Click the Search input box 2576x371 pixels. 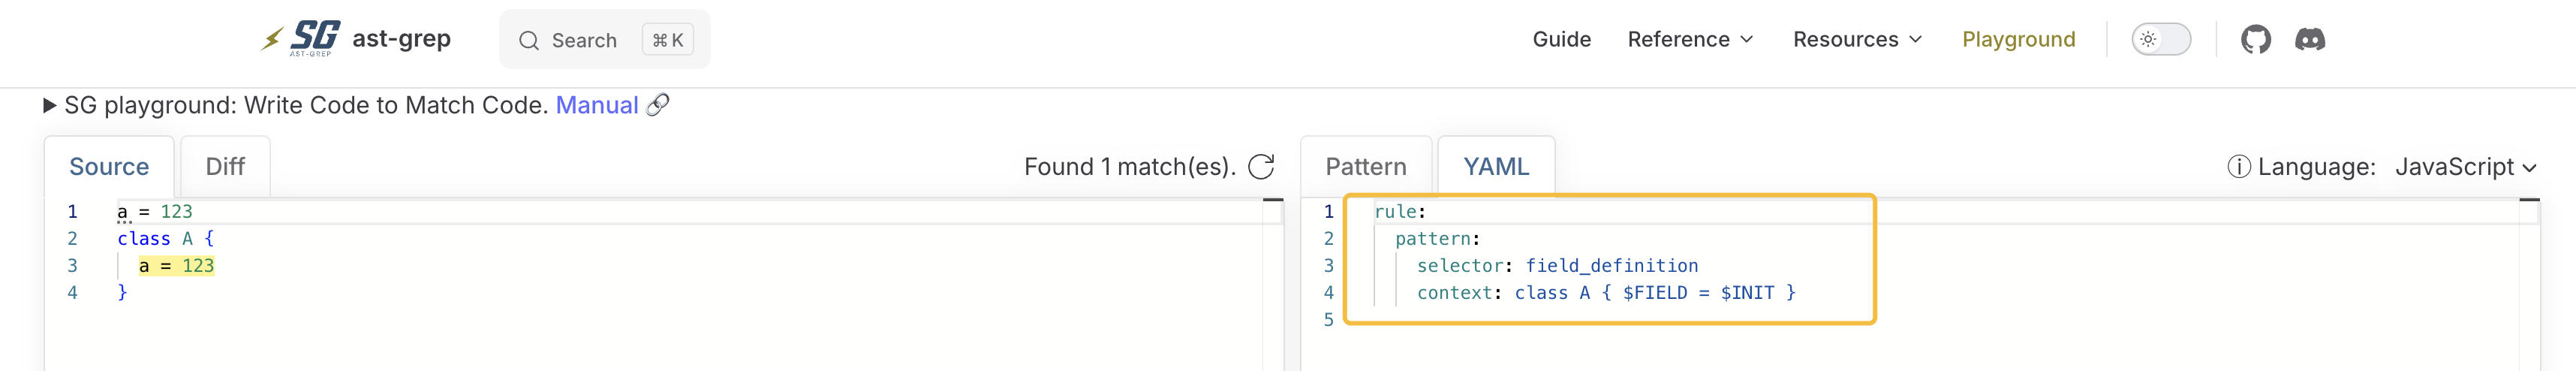point(604,40)
